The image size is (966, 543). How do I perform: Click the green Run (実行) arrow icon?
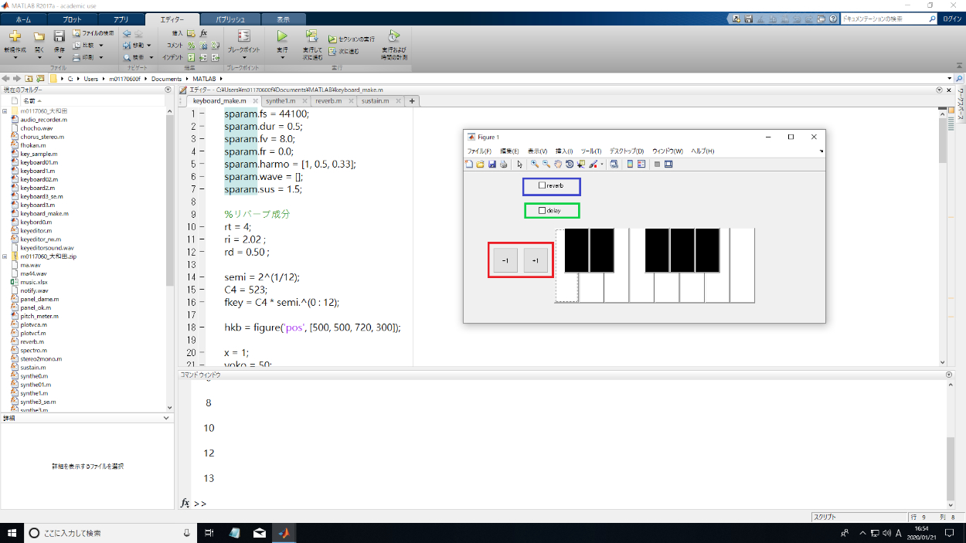point(282,36)
